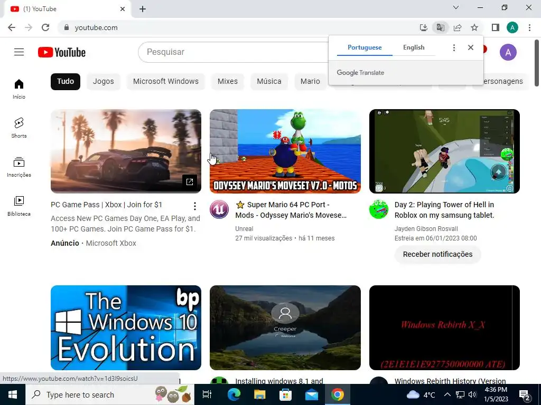This screenshot has height=405, width=541.
Task: Select the Jogos filter chip
Action: (x=103, y=82)
